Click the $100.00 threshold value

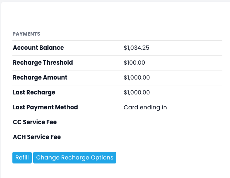(134, 62)
